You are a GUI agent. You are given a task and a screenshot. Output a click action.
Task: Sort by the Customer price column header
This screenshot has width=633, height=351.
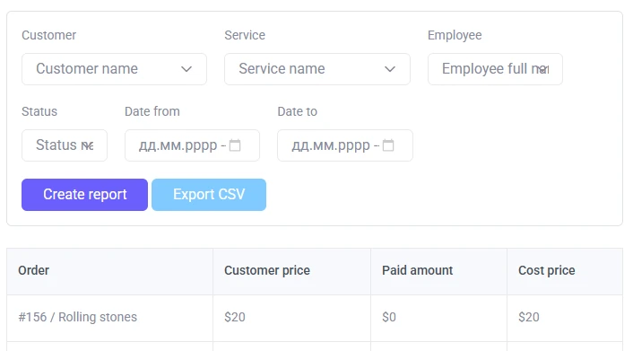[x=267, y=270]
